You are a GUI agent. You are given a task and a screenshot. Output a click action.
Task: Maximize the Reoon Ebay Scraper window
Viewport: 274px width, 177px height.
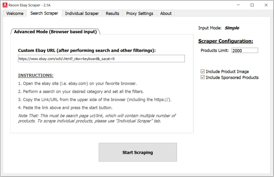pyautogui.click(x=252, y=5)
